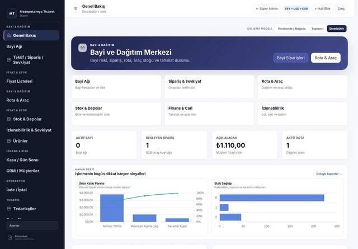Click the 'Bayi ve Dağıtım Merkezi' banner heading
This screenshot has height=249, width=358.
pyautogui.click(x=131, y=52)
